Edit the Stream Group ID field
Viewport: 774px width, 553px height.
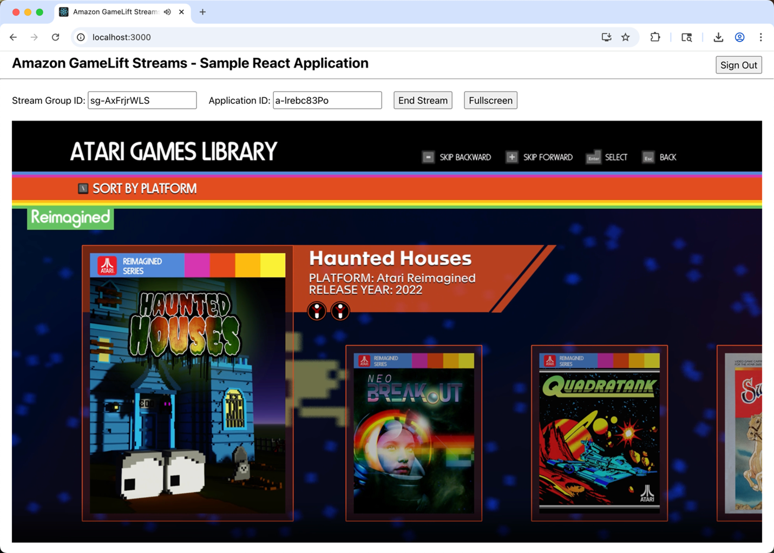pyautogui.click(x=142, y=100)
